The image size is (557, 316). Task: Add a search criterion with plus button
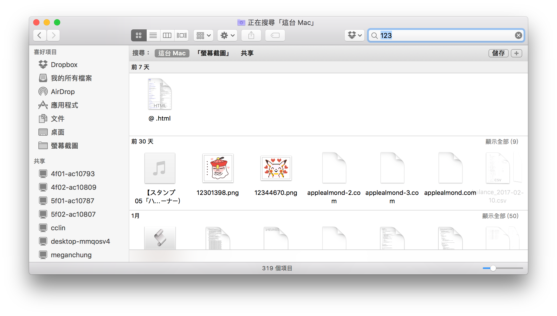pos(517,53)
